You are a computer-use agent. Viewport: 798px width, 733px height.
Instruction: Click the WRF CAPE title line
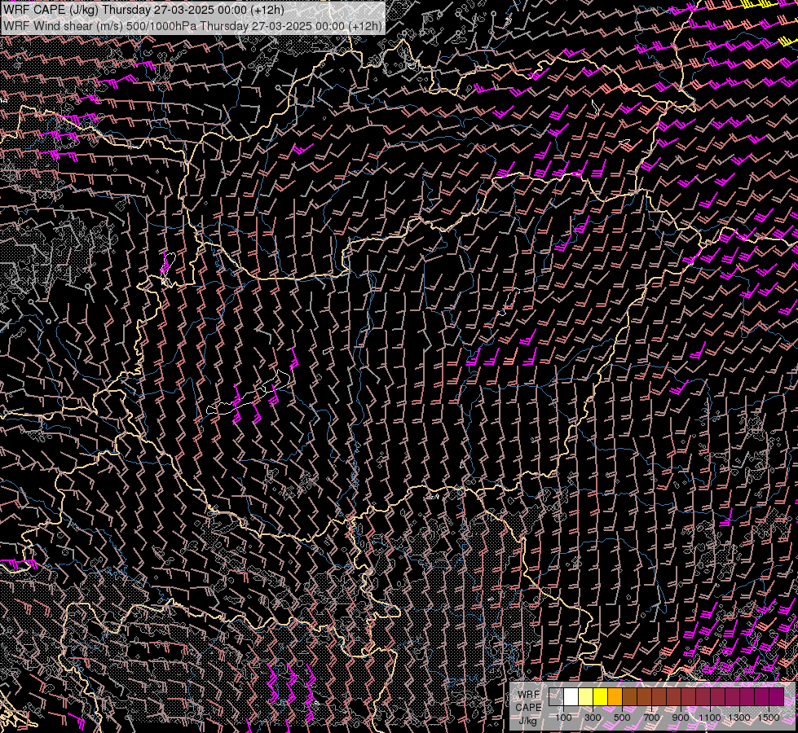[143, 10]
